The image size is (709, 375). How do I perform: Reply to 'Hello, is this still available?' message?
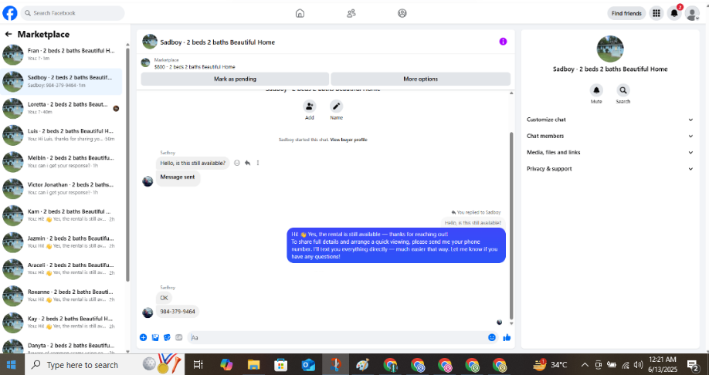(x=247, y=163)
